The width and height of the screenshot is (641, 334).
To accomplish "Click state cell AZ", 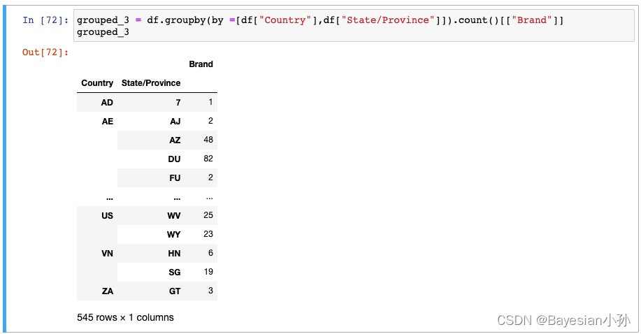I will [x=175, y=140].
